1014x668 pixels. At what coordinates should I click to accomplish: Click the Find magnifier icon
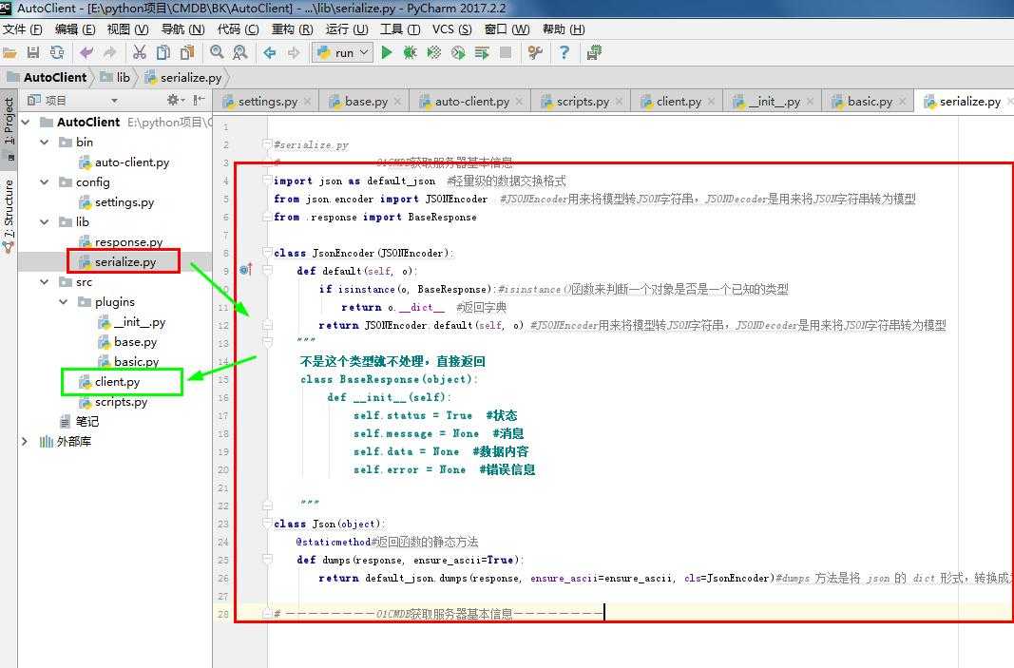(x=217, y=53)
